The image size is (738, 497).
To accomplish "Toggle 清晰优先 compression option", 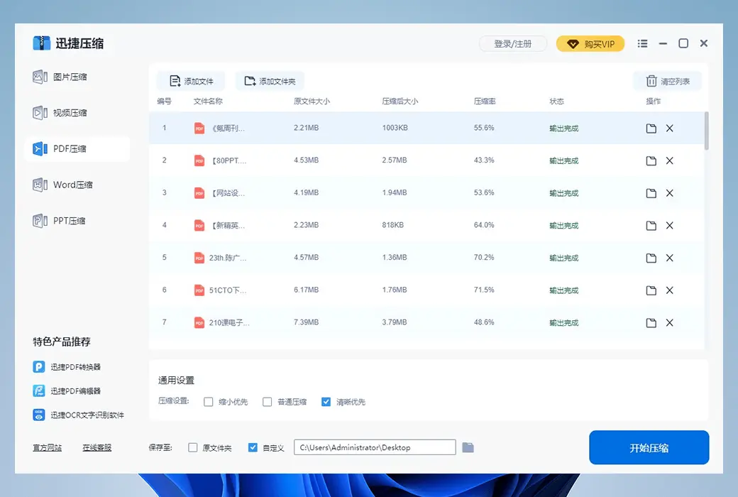I will 326,402.
